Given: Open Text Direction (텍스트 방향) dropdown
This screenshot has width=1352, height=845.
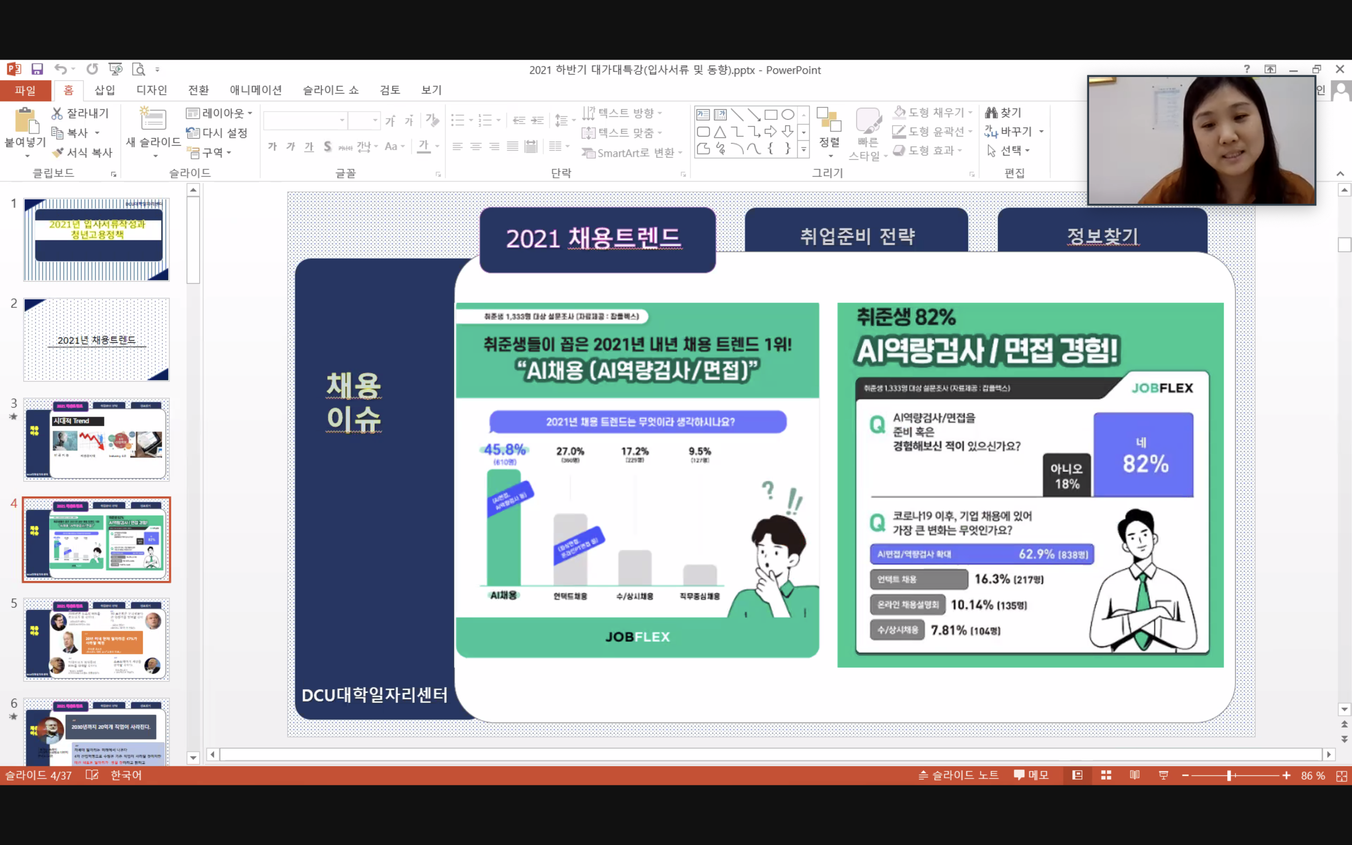Looking at the screenshot, I should (622, 113).
